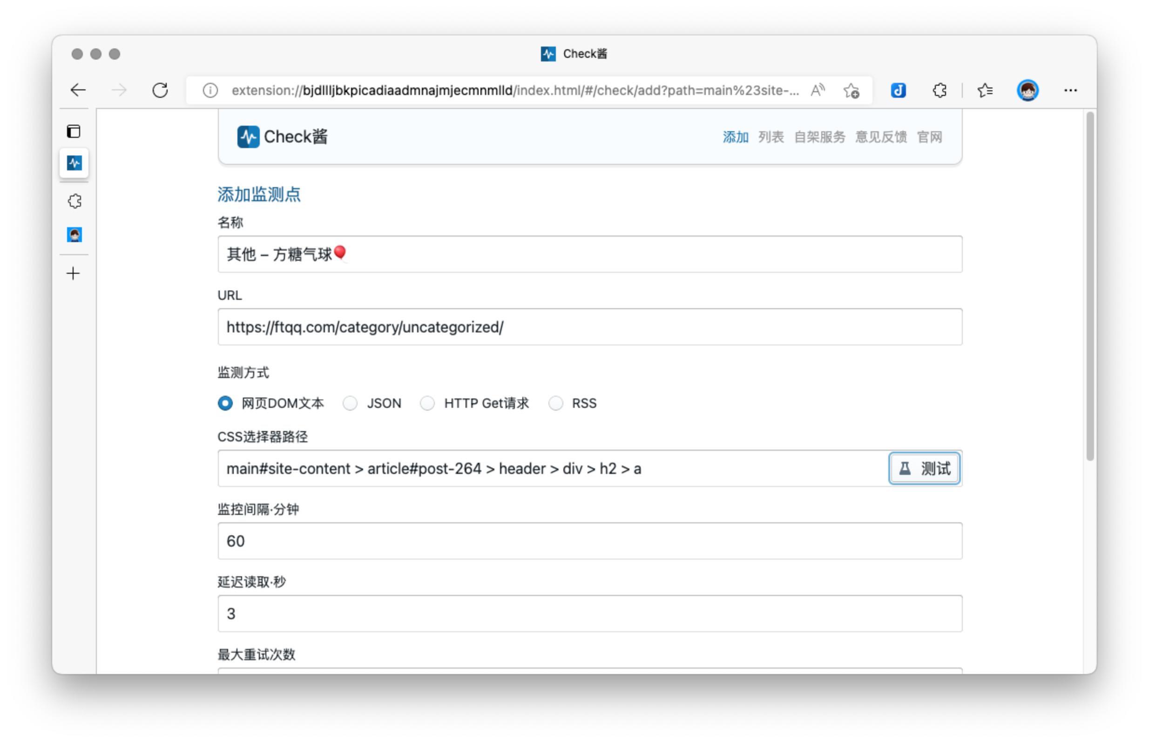The width and height of the screenshot is (1149, 743).
Task: Click the 测试 button to test the CSS selector
Action: (923, 468)
